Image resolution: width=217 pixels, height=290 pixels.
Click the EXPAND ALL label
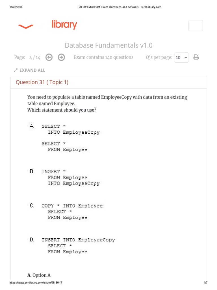point(32,70)
